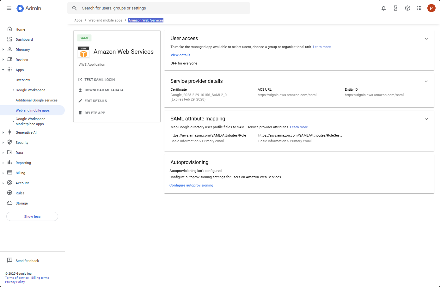Viewport: 440px width, 287px height.
Task: Open Configure autoprovisioning link
Action: (191, 185)
